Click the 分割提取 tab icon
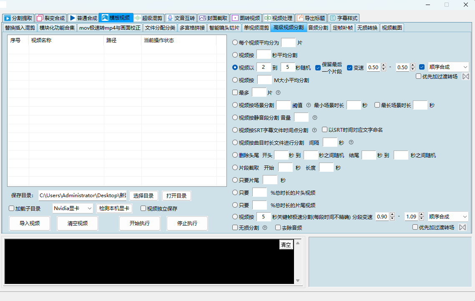475x301 pixels. click(8, 18)
